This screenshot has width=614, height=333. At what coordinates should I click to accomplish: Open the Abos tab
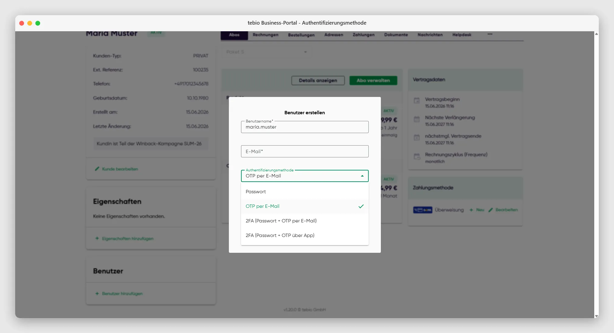[x=234, y=35]
